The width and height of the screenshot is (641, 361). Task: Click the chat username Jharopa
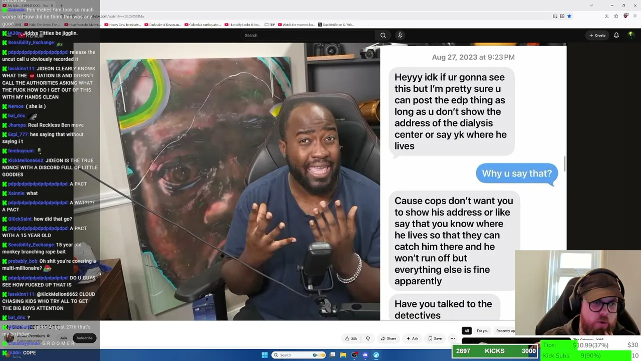(x=17, y=125)
